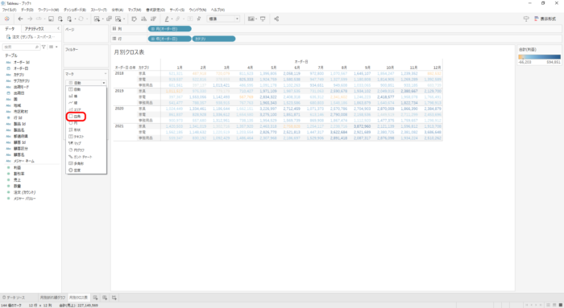Image resolution: width=564 pixels, height=308 pixels.
Task: Click the 月別クロス表 sheet title
Action: point(129,52)
